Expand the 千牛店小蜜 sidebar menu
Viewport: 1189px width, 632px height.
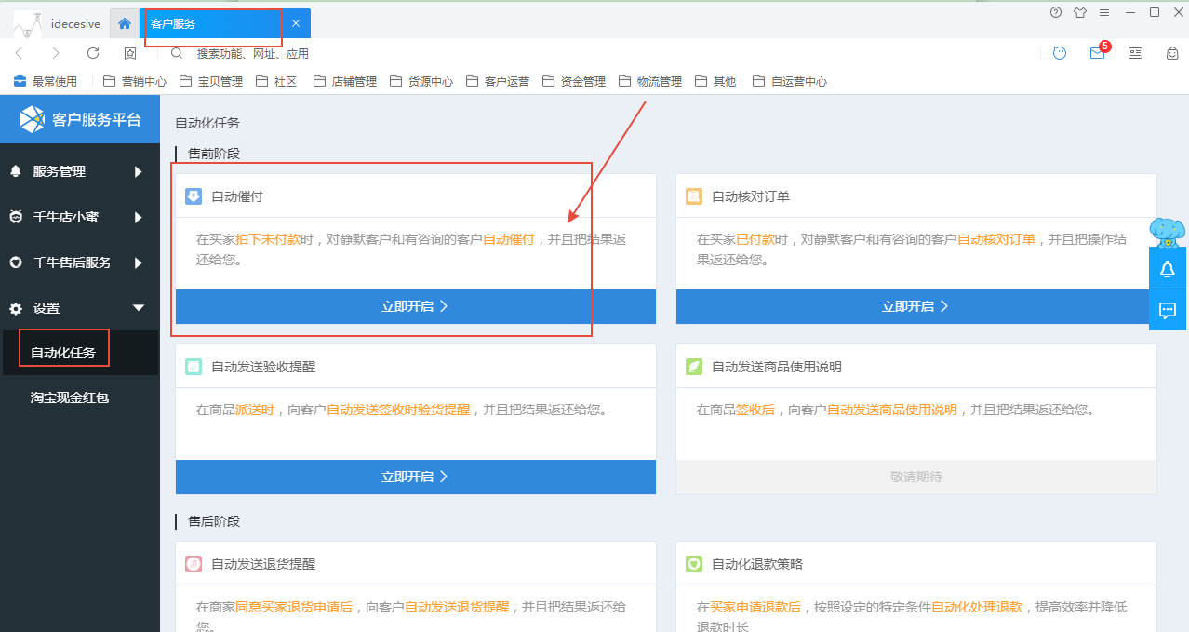coord(79,217)
